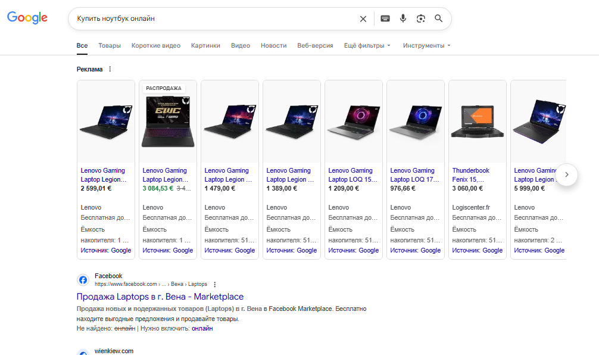Click the price 3 084,53 €

158,188
